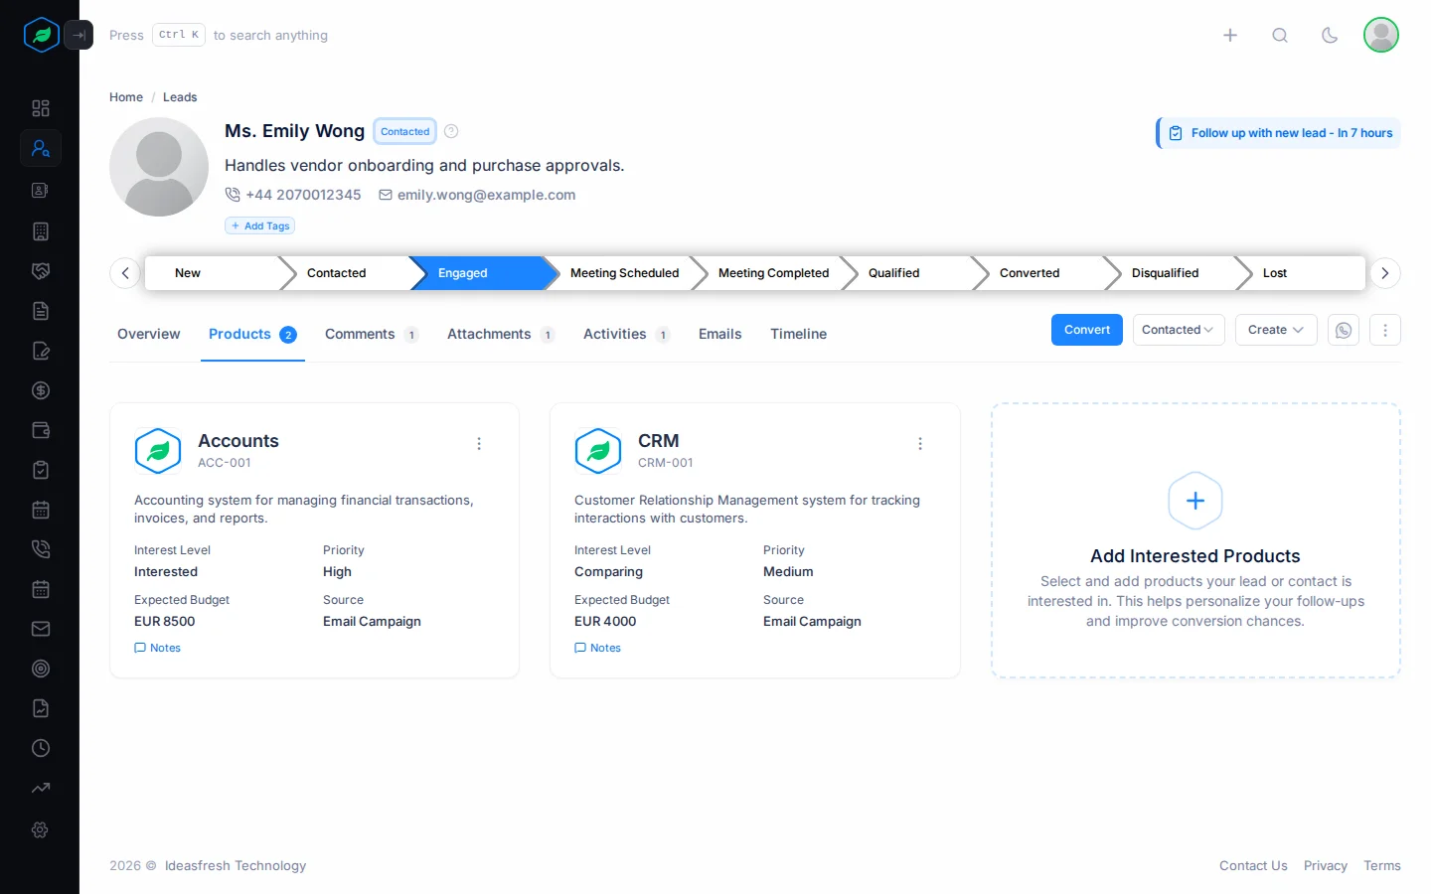Viewport: 1431px width, 894px height.
Task: Switch to the Comments tab
Action: click(372, 334)
